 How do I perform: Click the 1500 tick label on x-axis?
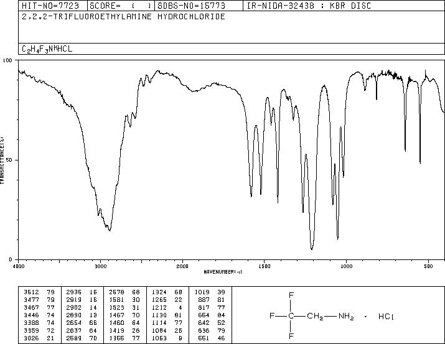coord(265,266)
